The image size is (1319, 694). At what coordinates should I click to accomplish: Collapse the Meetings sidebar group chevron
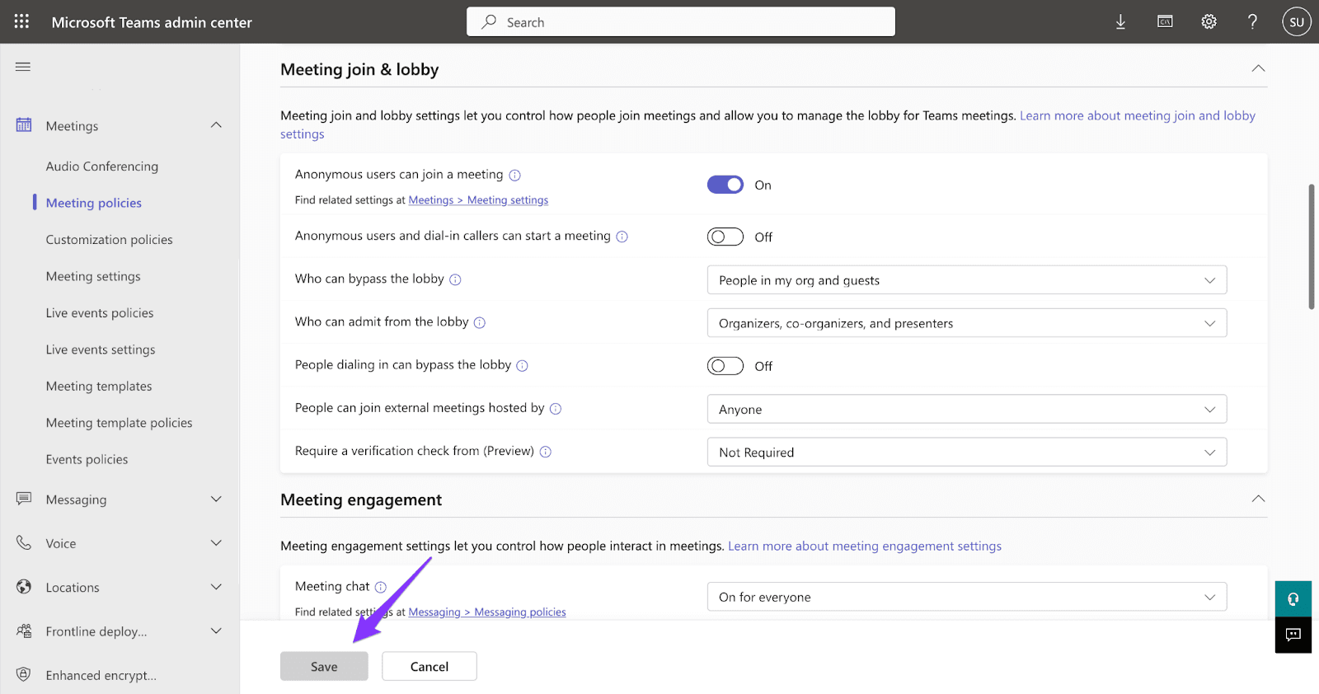[216, 125]
